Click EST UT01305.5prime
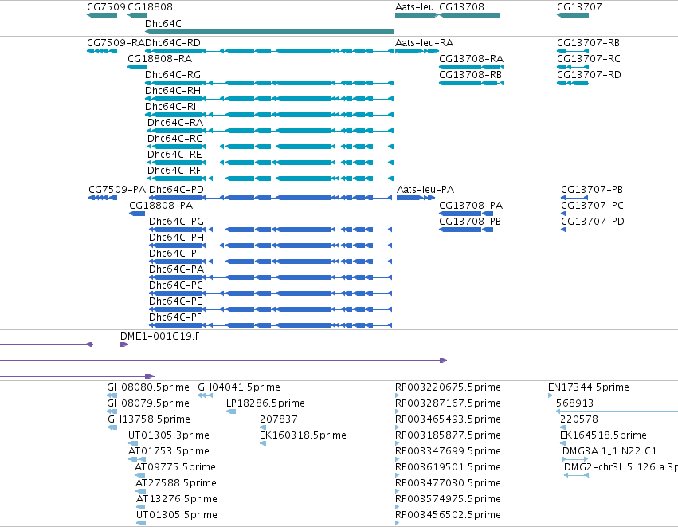 (176, 515)
